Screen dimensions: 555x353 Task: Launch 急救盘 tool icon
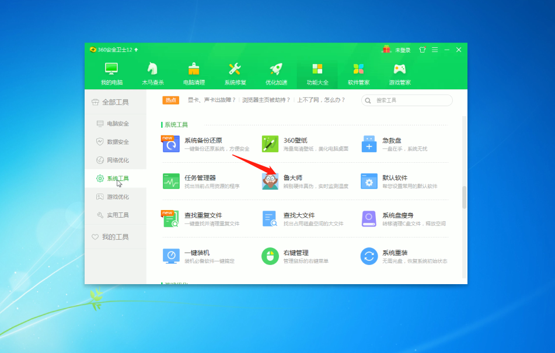click(369, 144)
